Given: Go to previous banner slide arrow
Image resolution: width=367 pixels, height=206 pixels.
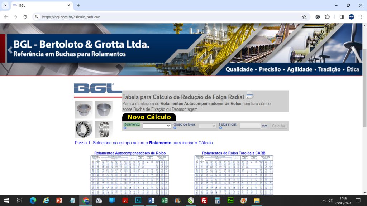Looking at the screenshot, I should point(10,50).
